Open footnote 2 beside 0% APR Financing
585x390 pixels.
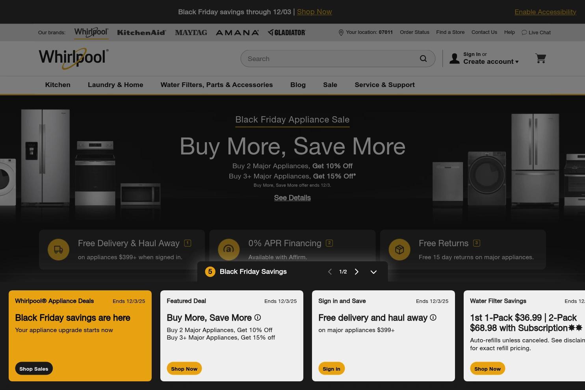330,243
